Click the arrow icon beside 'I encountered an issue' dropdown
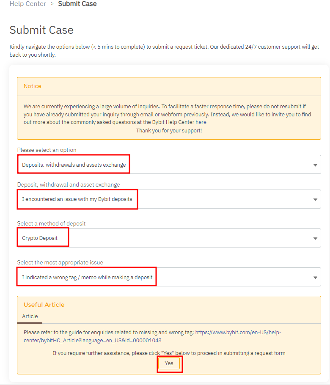The height and width of the screenshot is (385, 330). tap(315, 199)
